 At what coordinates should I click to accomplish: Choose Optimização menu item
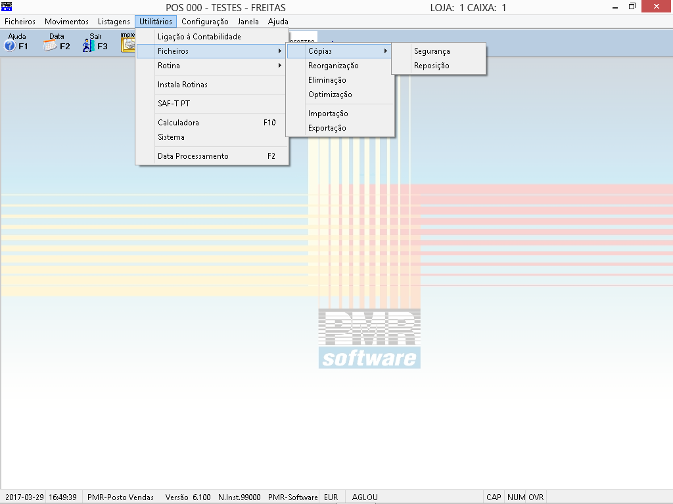tap(330, 94)
